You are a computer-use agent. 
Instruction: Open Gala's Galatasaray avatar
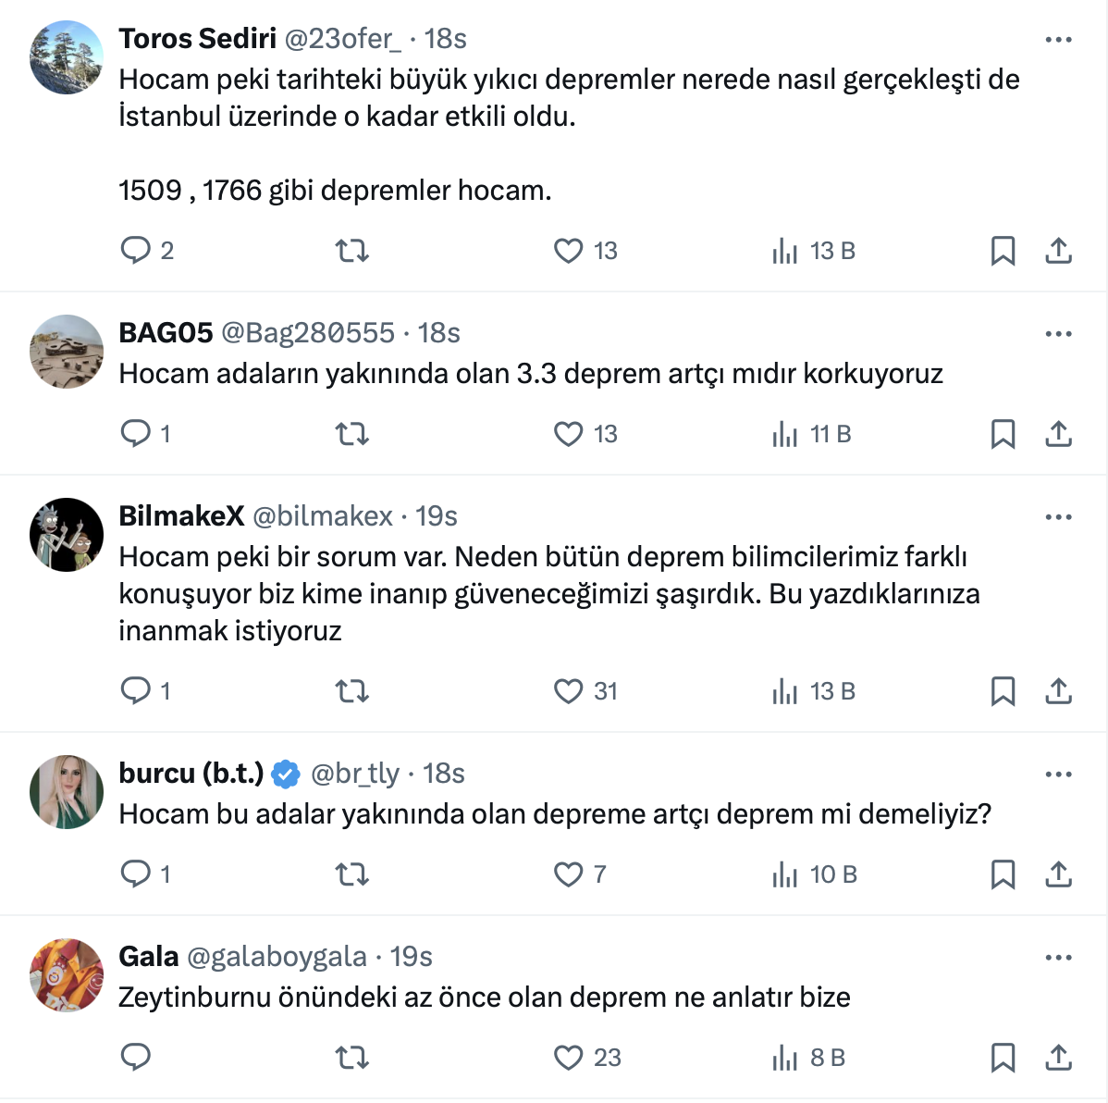click(67, 975)
